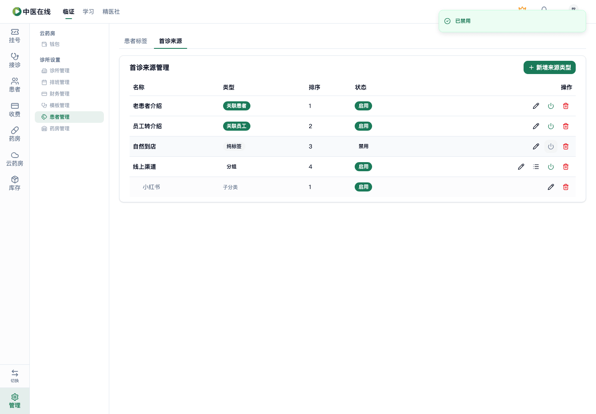Image resolution: width=596 pixels, height=414 pixels.
Task: Edit the 线上渠道 row
Action: tap(521, 167)
